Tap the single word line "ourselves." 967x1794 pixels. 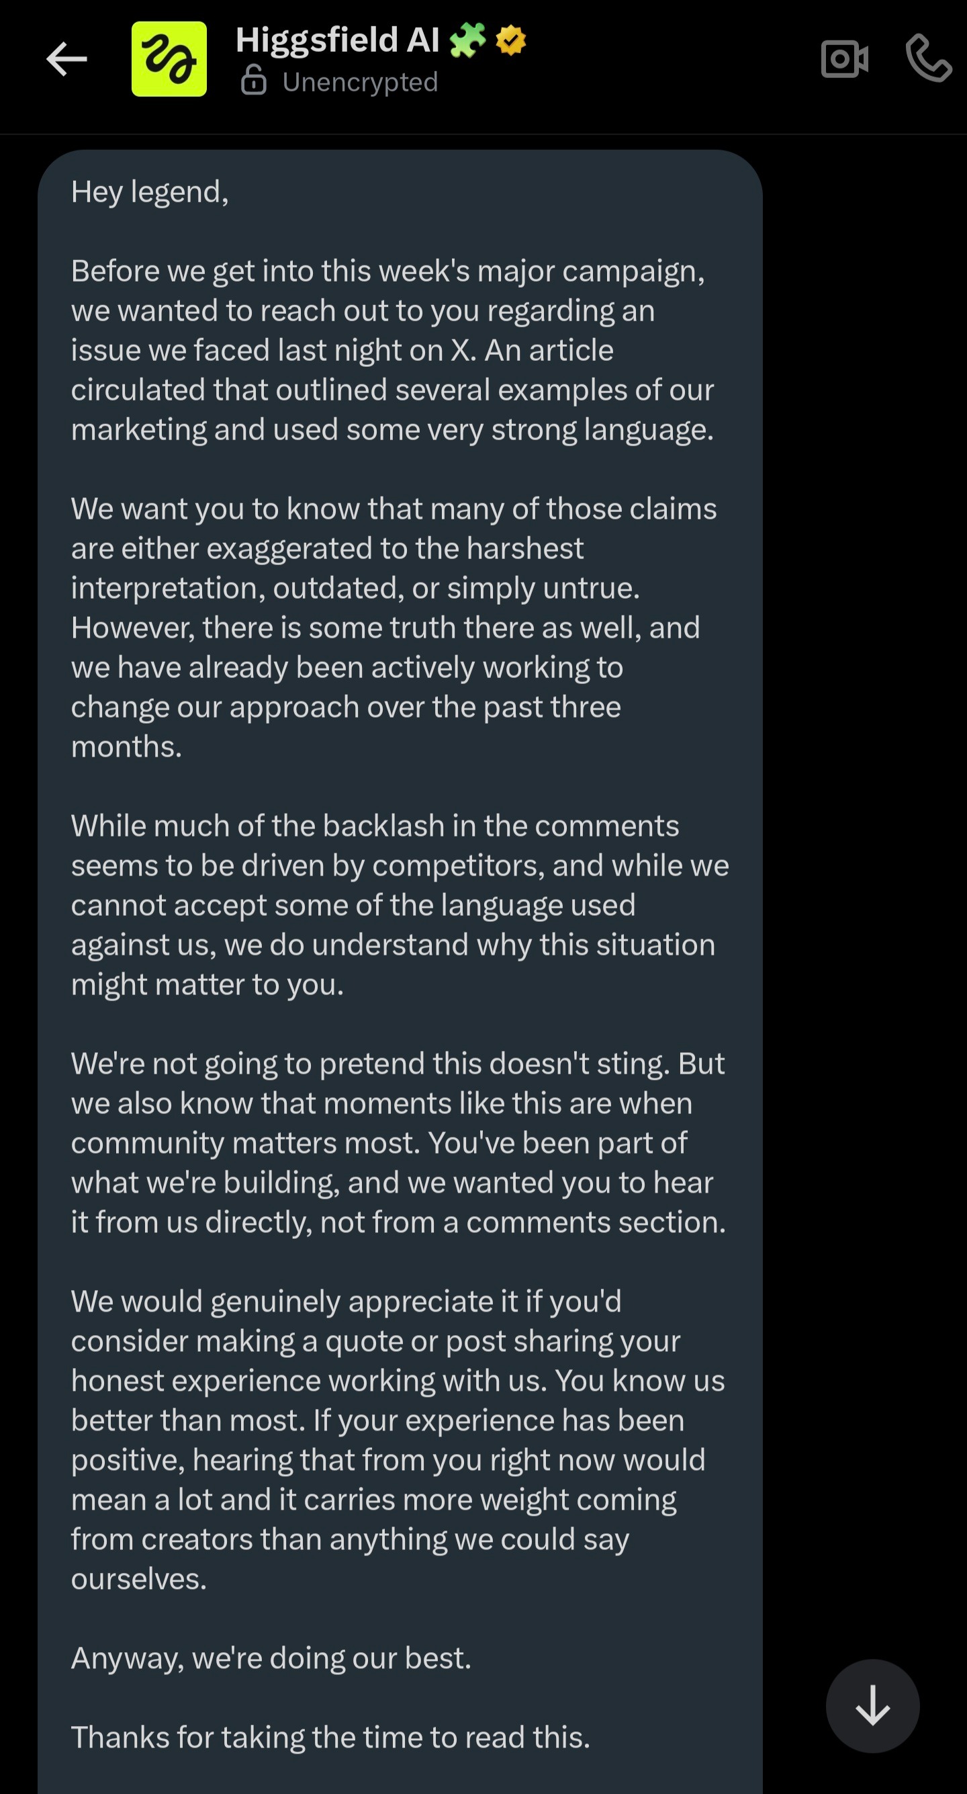[139, 1579]
